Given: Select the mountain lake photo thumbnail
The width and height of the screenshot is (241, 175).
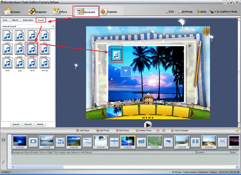Looking at the screenshot, I should (47, 142).
